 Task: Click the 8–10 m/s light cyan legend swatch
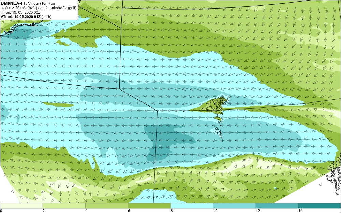192,206
